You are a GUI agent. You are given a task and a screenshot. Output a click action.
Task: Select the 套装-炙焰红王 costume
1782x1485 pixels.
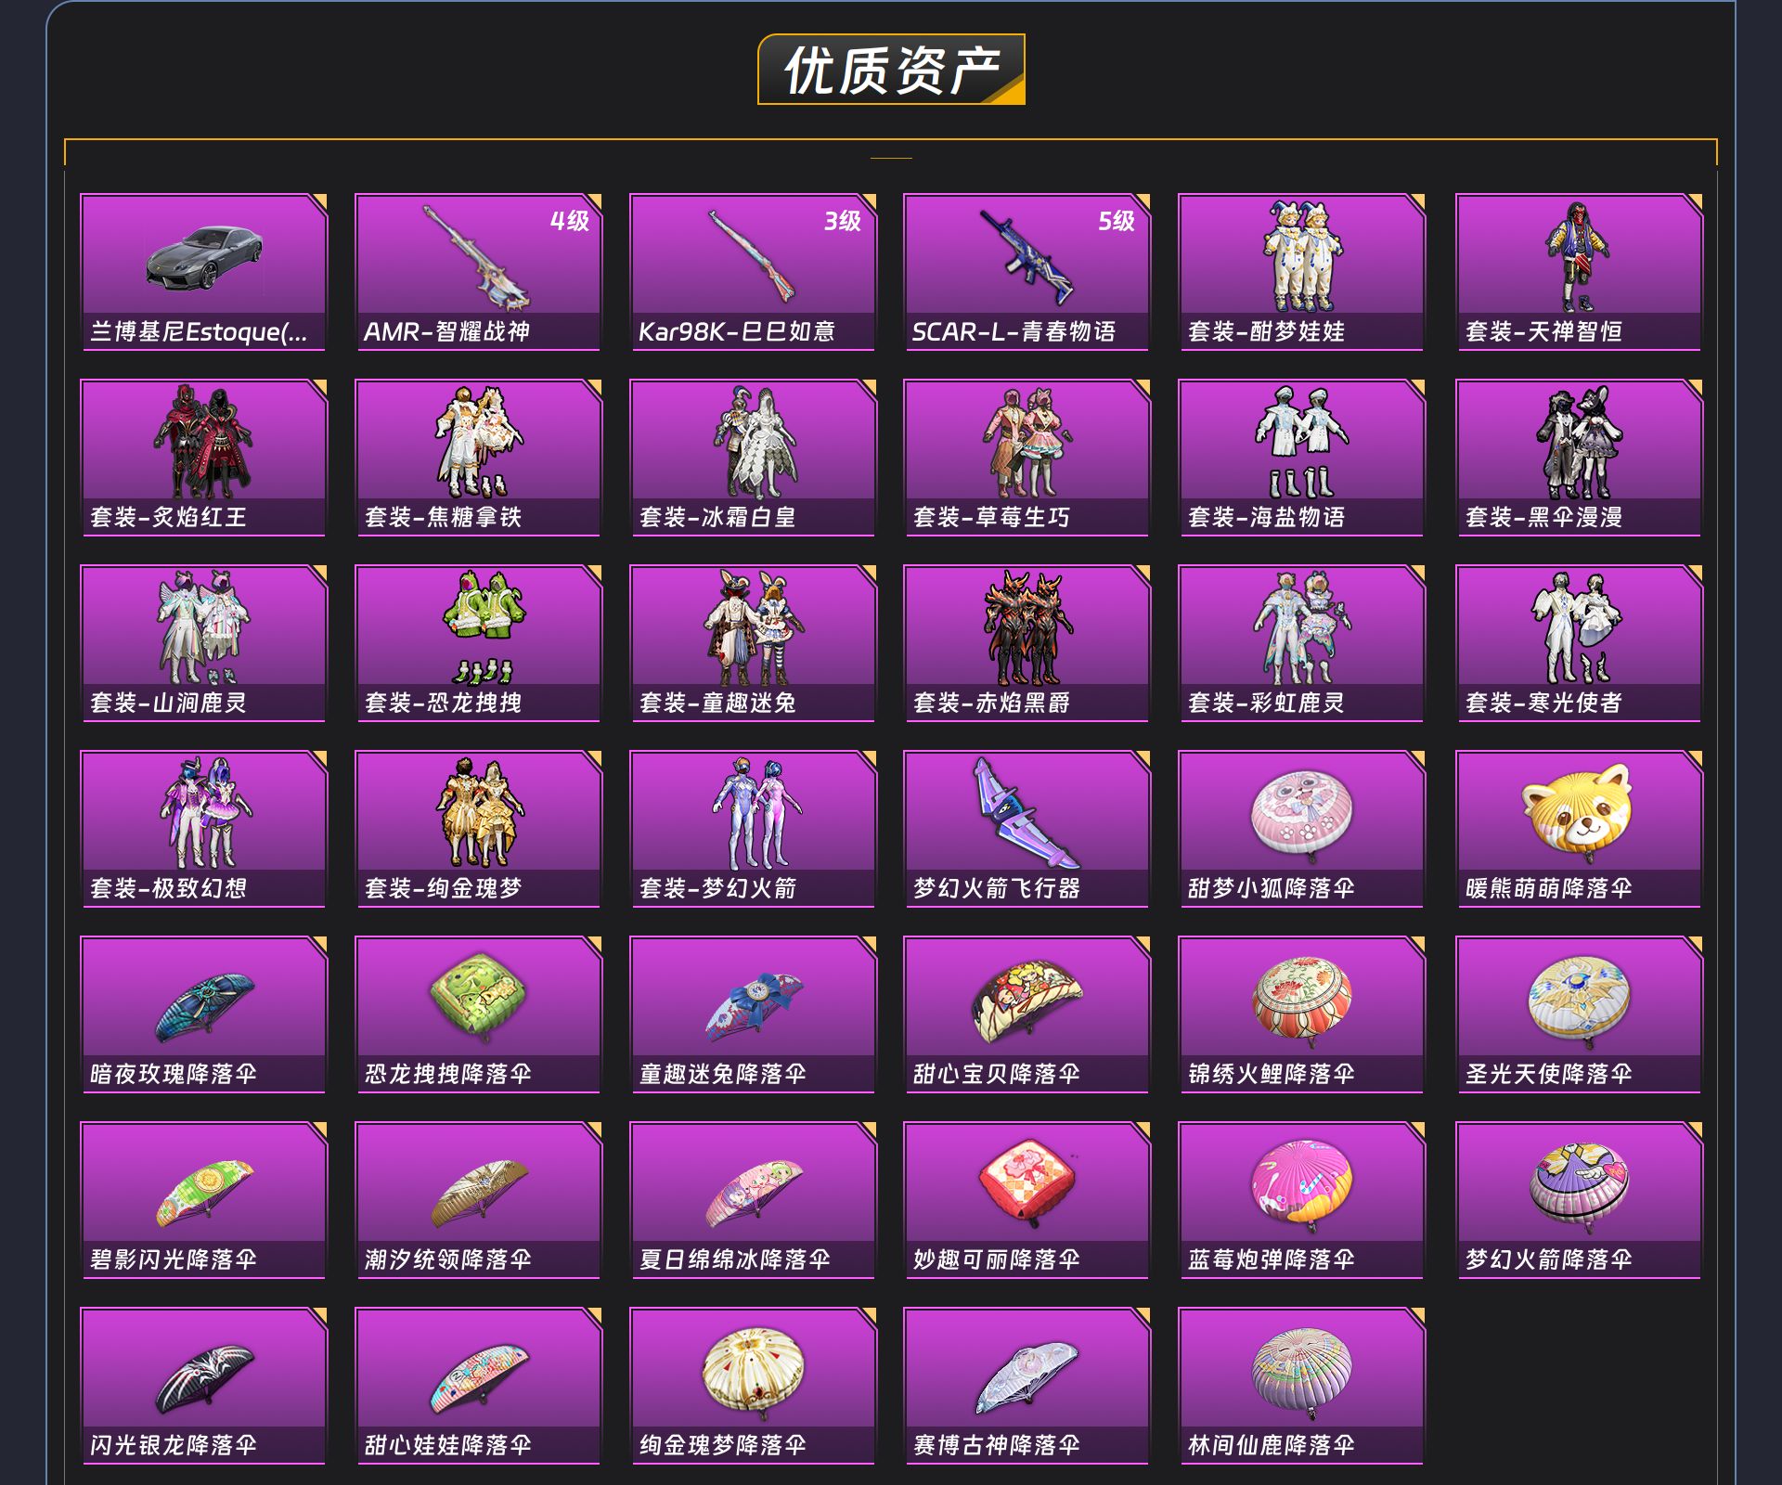204,458
